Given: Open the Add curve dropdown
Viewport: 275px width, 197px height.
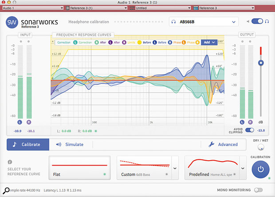Looking at the screenshot, I should coord(209,42).
